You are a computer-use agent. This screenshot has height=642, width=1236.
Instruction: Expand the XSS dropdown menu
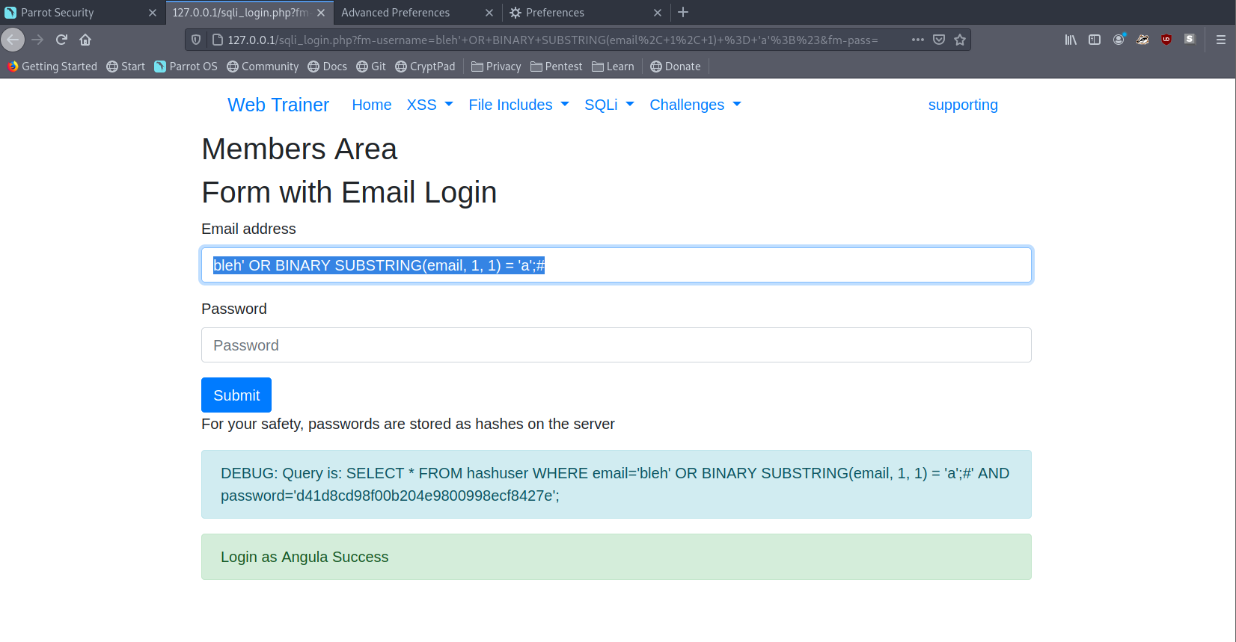[429, 105]
